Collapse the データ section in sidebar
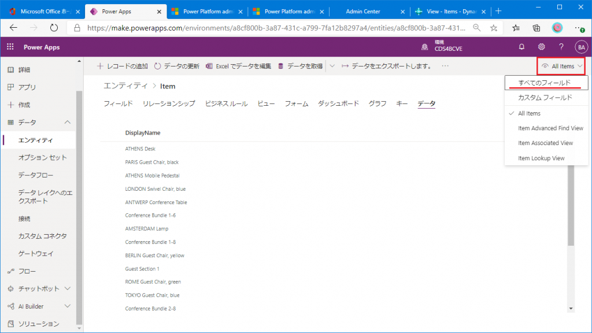The width and height of the screenshot is (592, 333). (67, 123)
